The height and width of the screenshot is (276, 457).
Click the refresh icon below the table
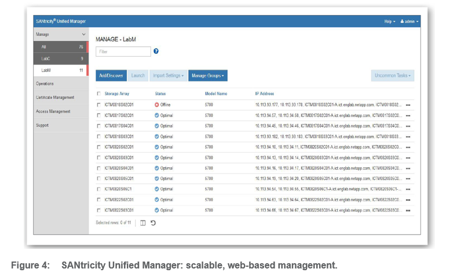coord(153,223)
